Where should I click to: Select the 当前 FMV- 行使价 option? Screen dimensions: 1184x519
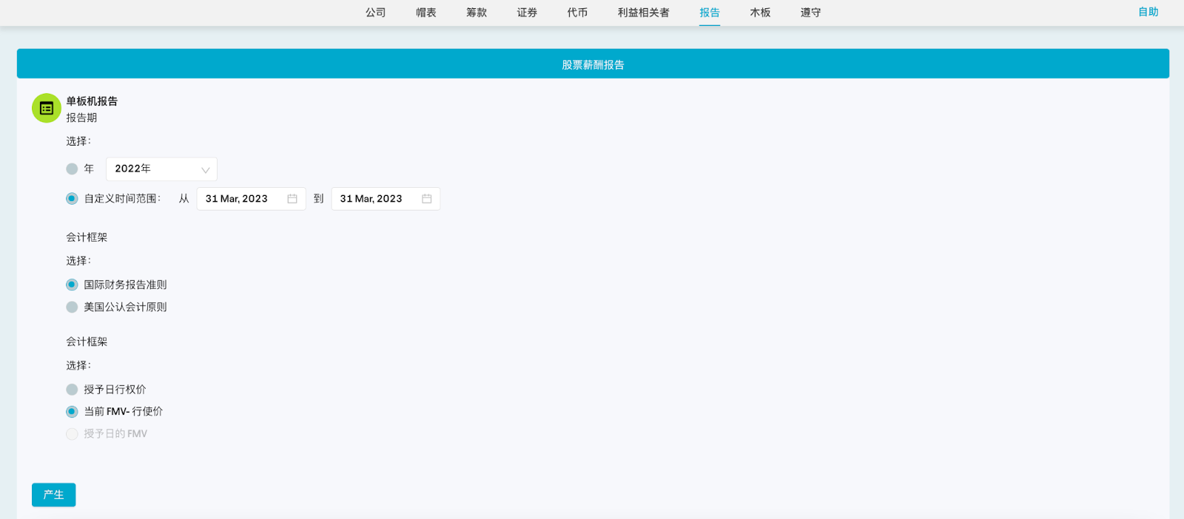(x=72, y=412)
